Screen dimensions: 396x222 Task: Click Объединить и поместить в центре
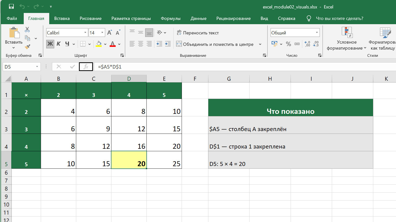point(215,44)
